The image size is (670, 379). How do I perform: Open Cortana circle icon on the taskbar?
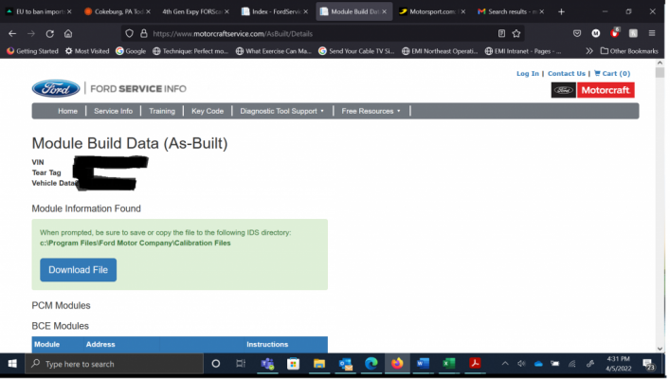pos(216,364)
